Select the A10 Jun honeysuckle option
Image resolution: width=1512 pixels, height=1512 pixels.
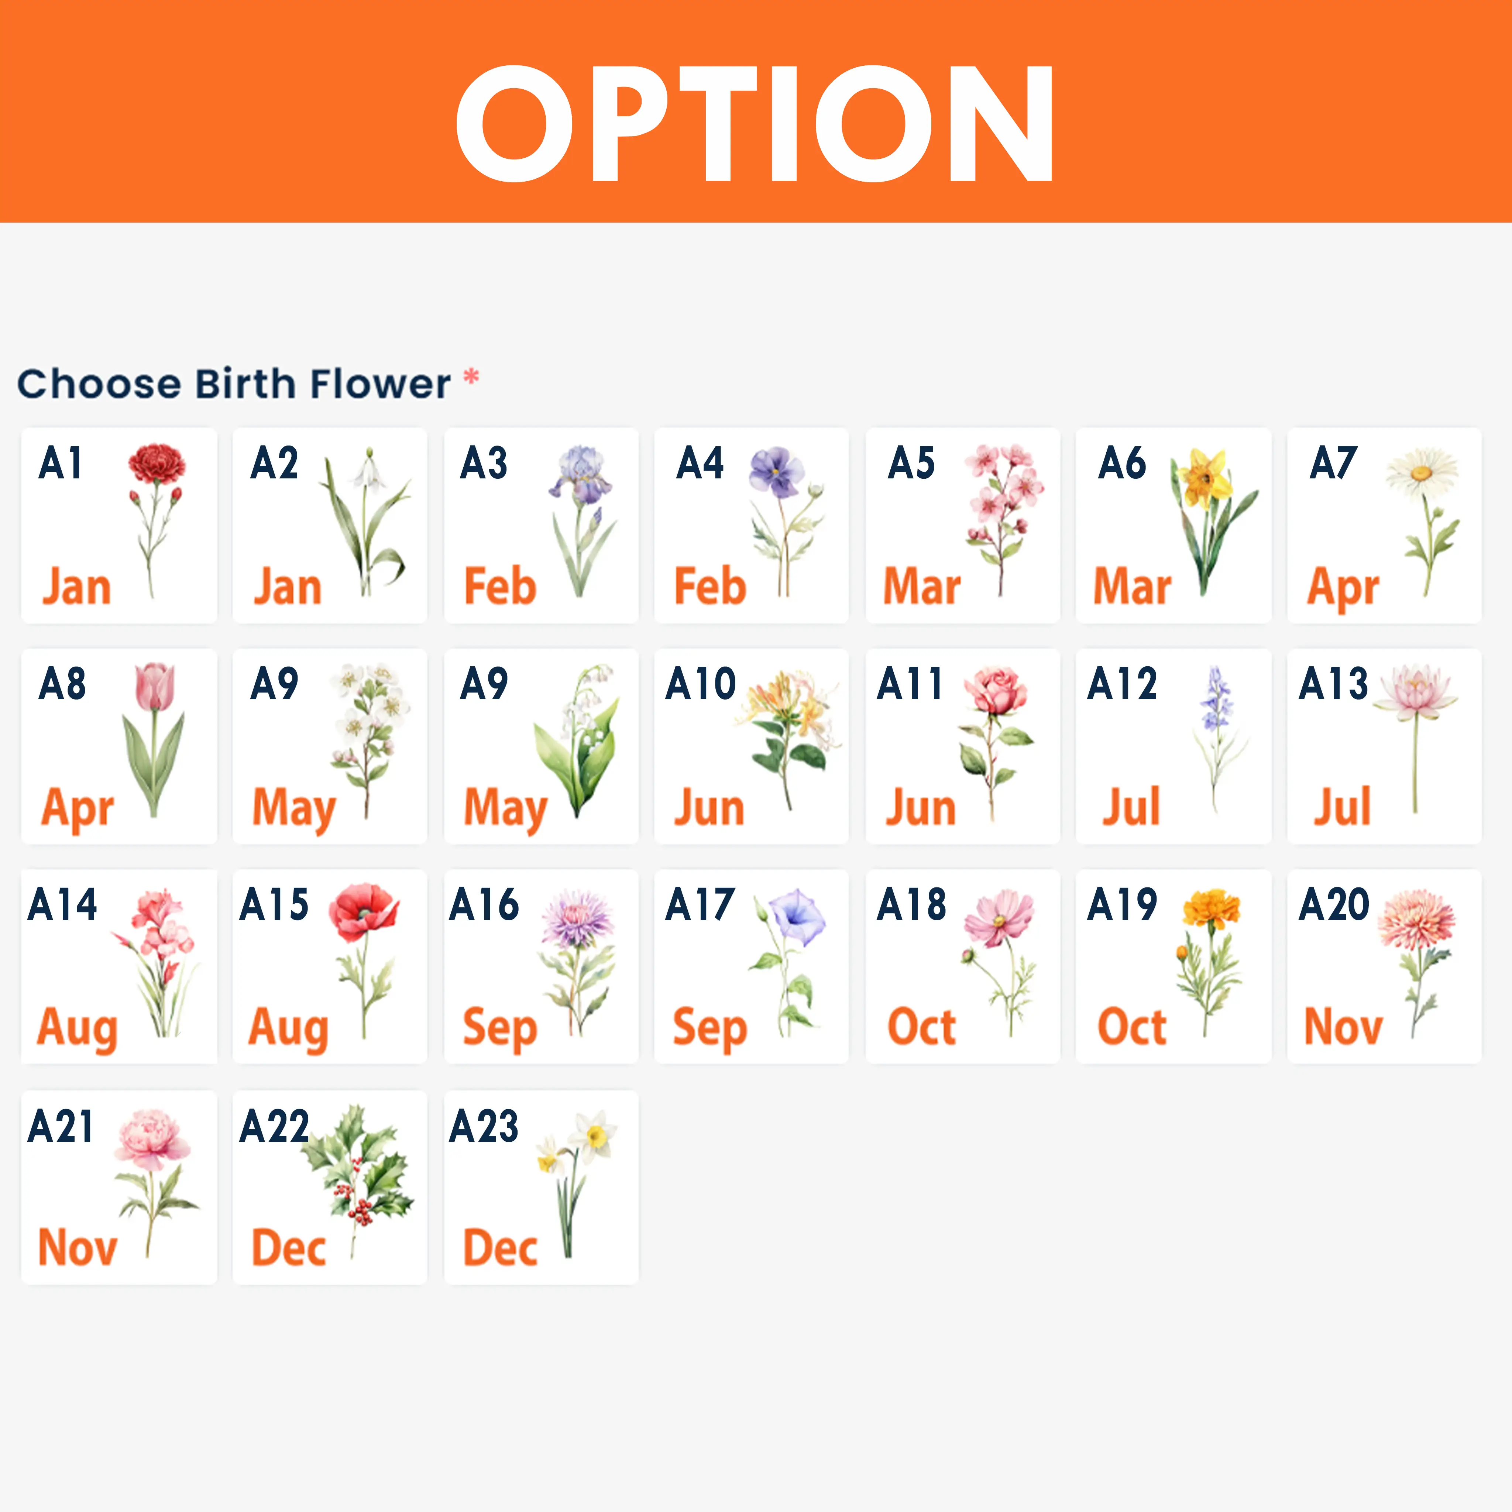point(751,746)
